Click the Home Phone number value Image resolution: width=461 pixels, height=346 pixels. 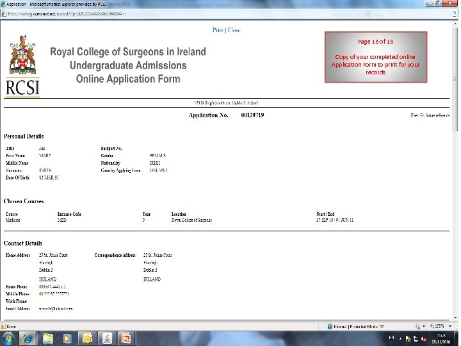coord(52,286)
